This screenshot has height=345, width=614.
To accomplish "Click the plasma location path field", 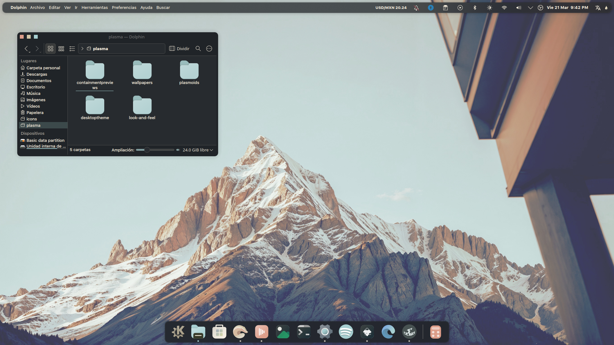I will [x=122, y=49].
